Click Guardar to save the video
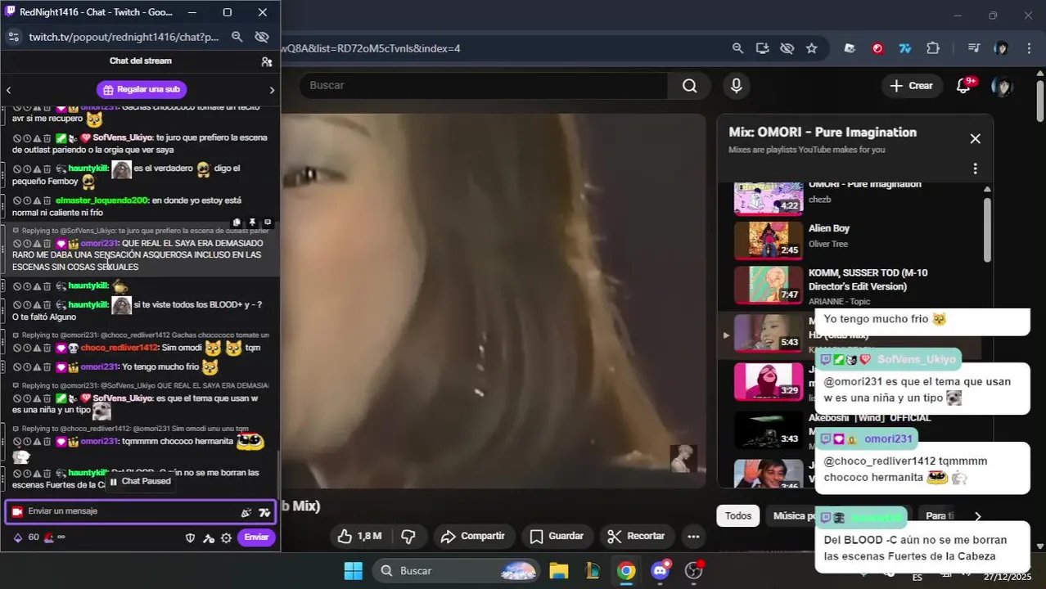The height and width of the screenshot is (589, 1046). click(x=557, y=537)
